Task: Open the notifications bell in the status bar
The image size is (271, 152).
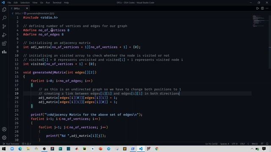Action: coord(267,144)
